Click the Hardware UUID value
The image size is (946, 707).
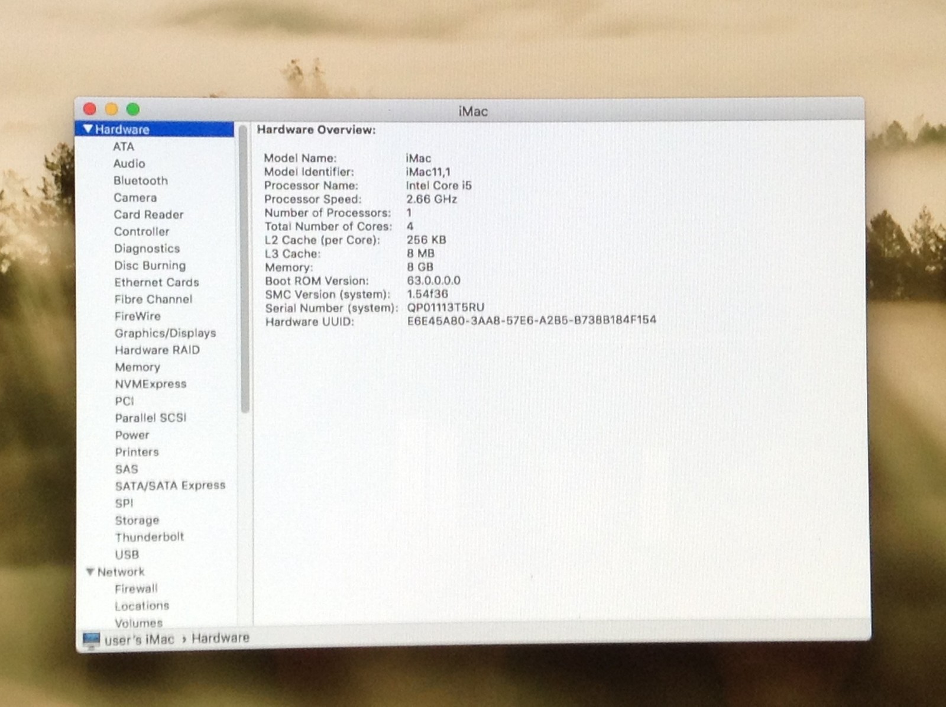pyautogui.click(x=532, y=320)
